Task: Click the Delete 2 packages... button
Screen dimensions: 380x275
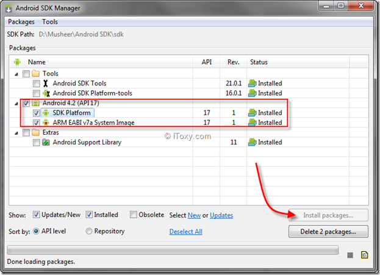Action: (x=328, y=232)
